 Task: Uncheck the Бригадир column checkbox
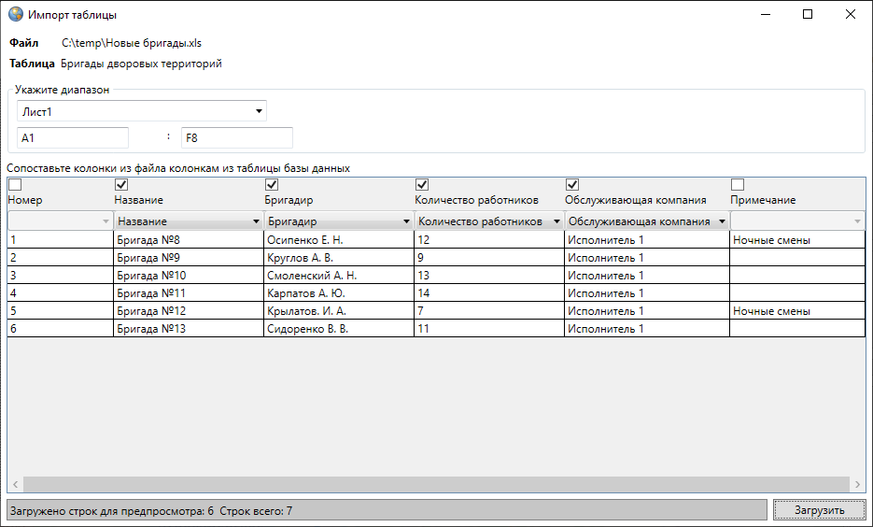273,185
